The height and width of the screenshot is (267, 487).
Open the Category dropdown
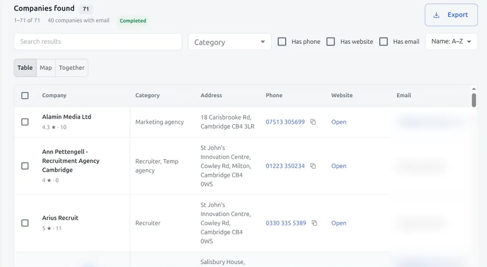point(229,42)
